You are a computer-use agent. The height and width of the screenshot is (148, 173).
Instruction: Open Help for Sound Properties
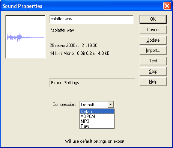[153, 82]
